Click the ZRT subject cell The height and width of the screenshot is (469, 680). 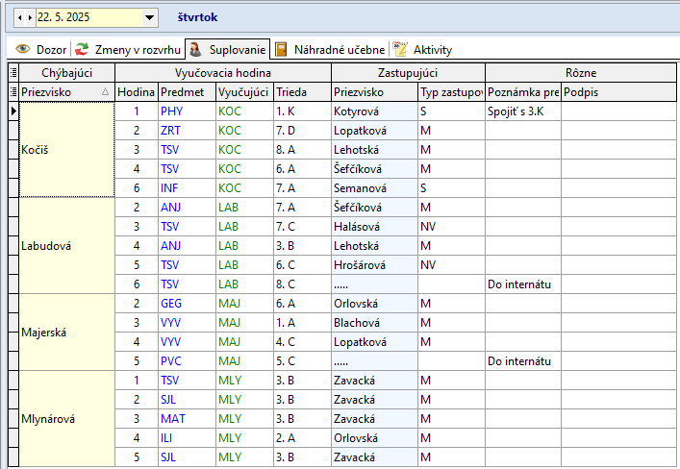[188, 131]
